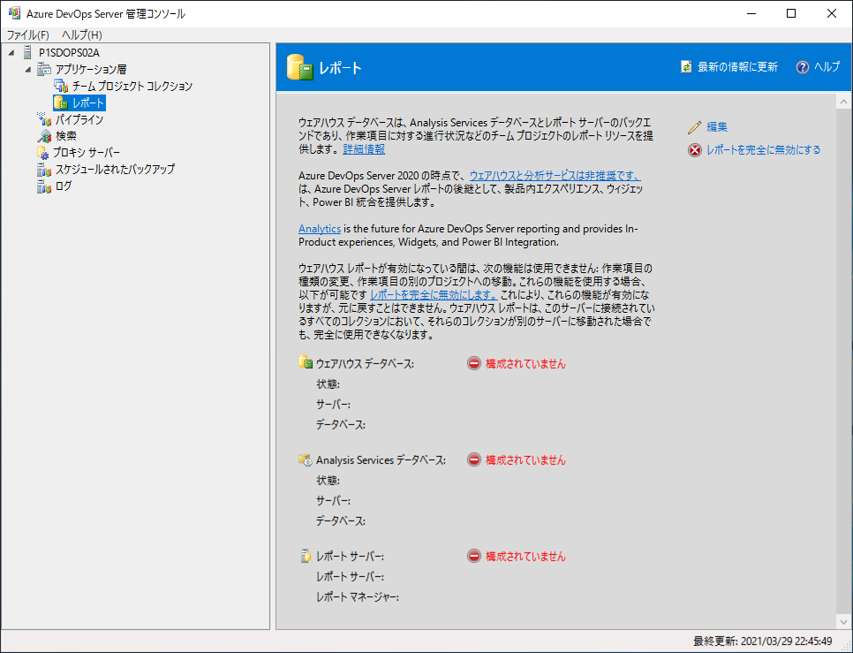Screen dimensions: 853x653
Task: Click the pencil icon next to 編集
Action: (x=694, y=127)
